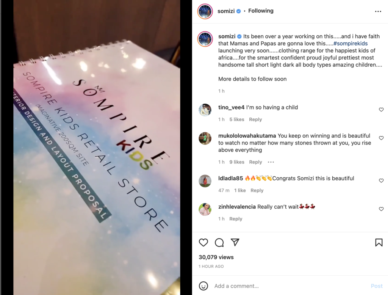Like mukololowahakutama's comment

point(381,138)
